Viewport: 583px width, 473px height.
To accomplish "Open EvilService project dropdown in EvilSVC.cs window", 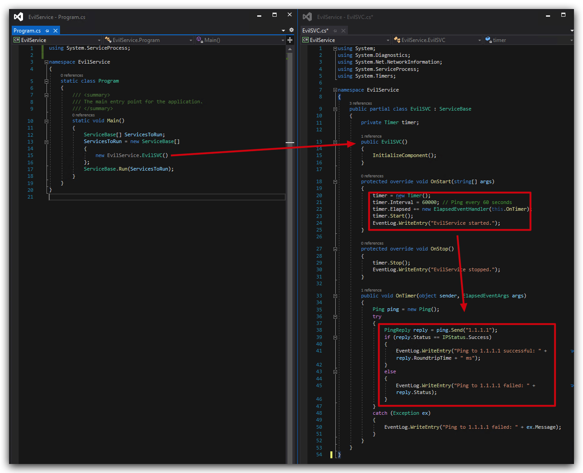I will click(346, 40).
